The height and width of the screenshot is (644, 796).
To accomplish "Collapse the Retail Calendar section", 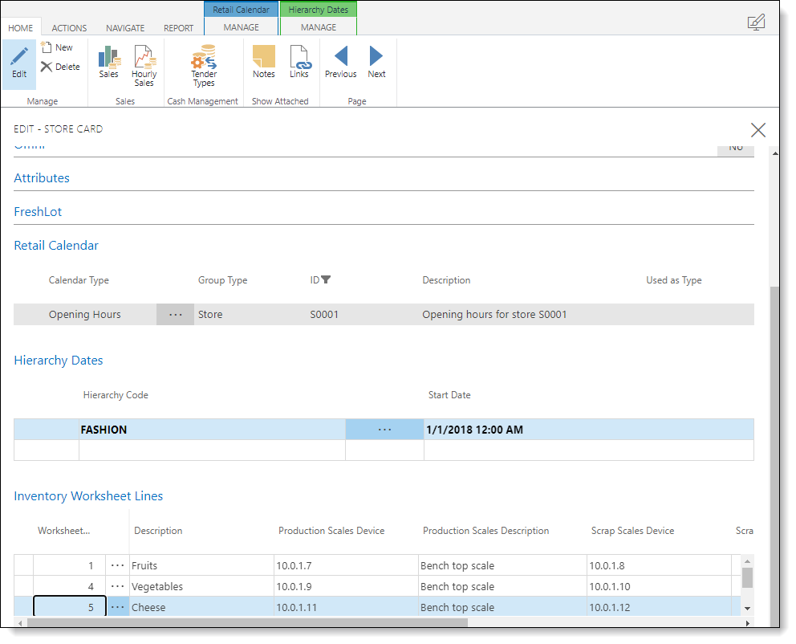I will click(x=56, y=245).
